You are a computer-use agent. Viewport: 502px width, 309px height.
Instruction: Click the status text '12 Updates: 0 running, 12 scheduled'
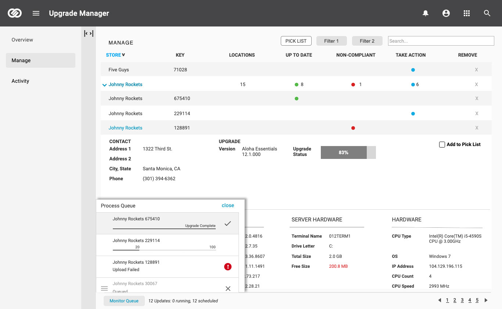tap(183, 301)
